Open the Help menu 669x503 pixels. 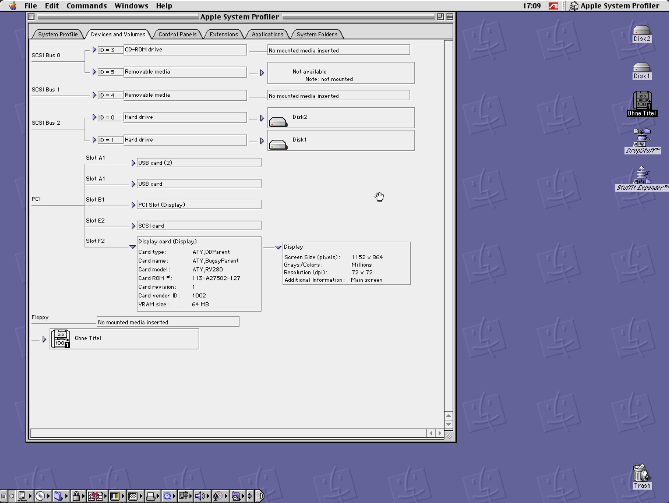pyautogui.click(x=164, y=6)
